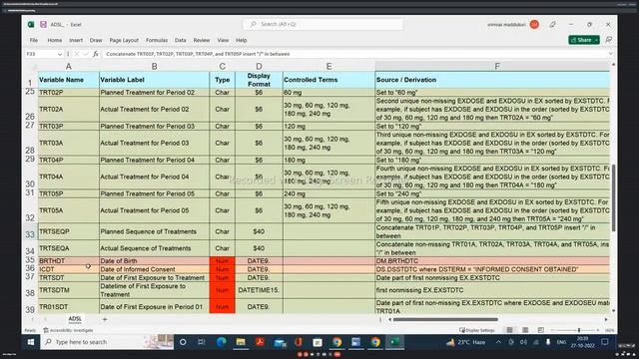Click the Cancel formula X icon

tap(77, 54)
